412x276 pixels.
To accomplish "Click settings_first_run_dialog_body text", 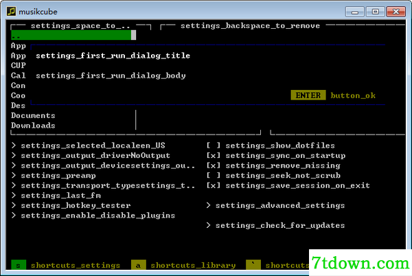I will click(111, 76).
